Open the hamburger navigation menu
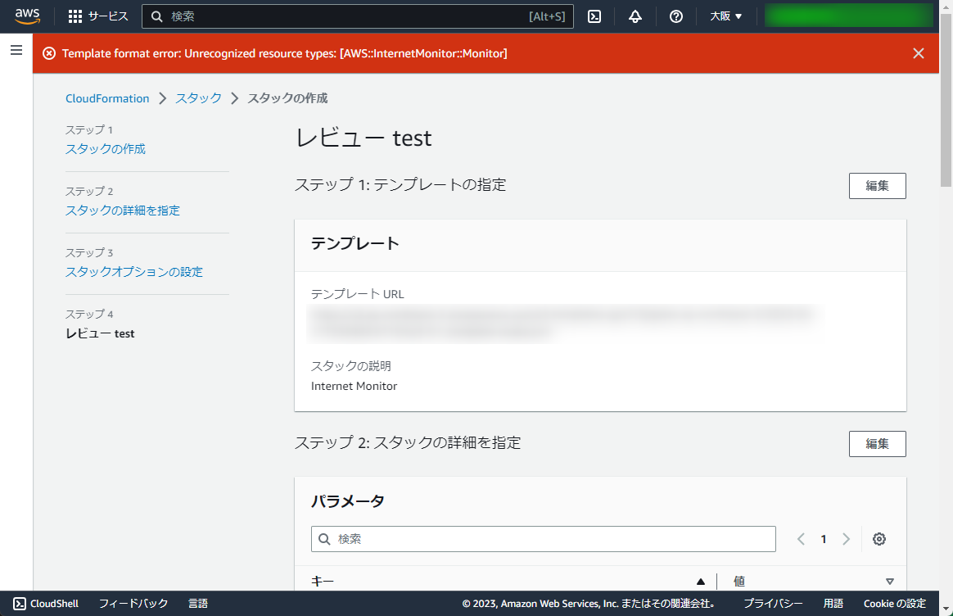This screenshot has width=953, height=616. 16,50
